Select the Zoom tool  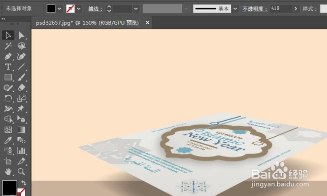(21, 172)
